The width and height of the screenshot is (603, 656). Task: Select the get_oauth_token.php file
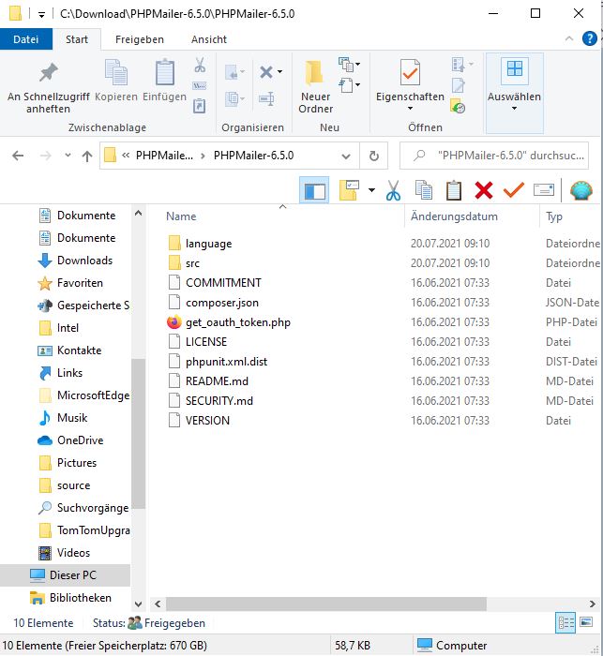pyautogui.click(x=237, y=322)
